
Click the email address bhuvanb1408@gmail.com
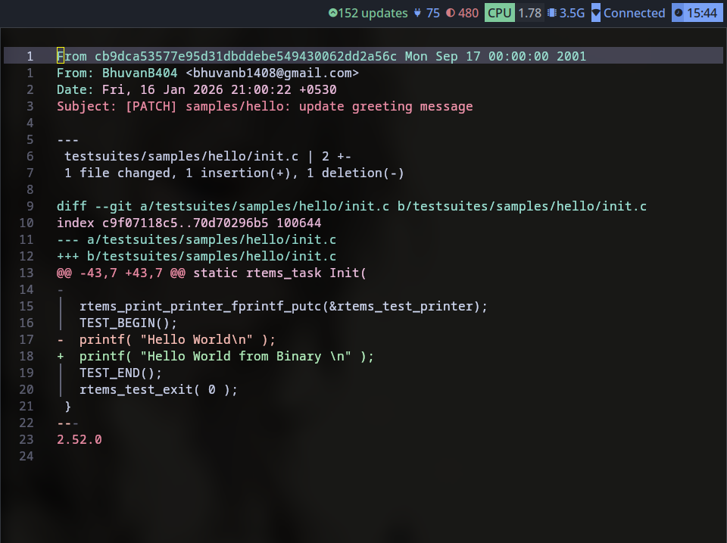tap(272, 73)
